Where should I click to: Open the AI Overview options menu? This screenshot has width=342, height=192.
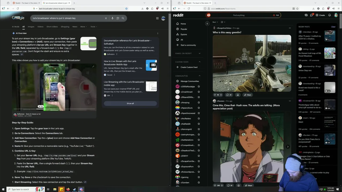[x=158, y=33]
